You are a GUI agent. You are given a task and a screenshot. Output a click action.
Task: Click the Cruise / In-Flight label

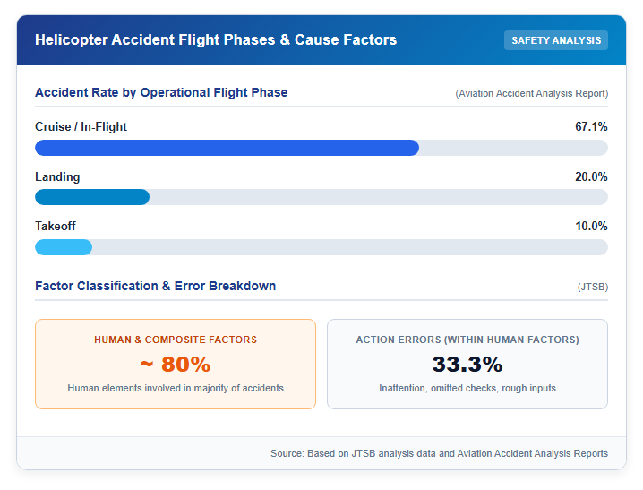tap(81, 126)
